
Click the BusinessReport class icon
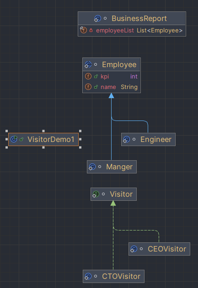97,19
